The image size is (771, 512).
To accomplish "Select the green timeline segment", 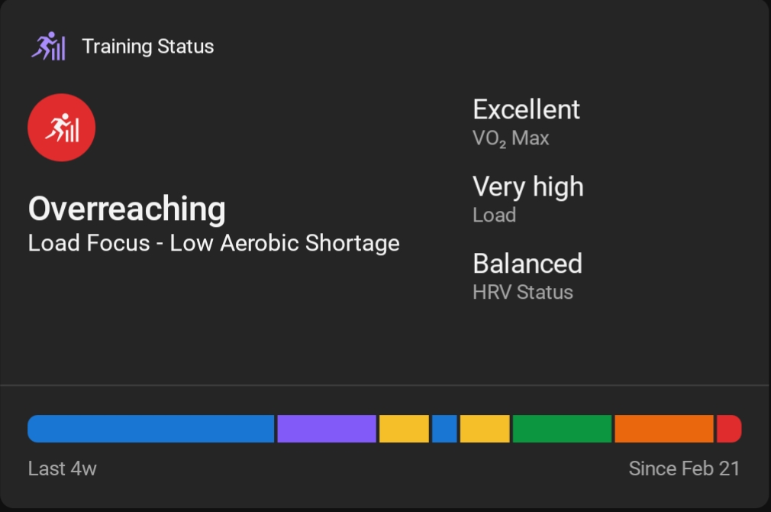I will [562, 429].
